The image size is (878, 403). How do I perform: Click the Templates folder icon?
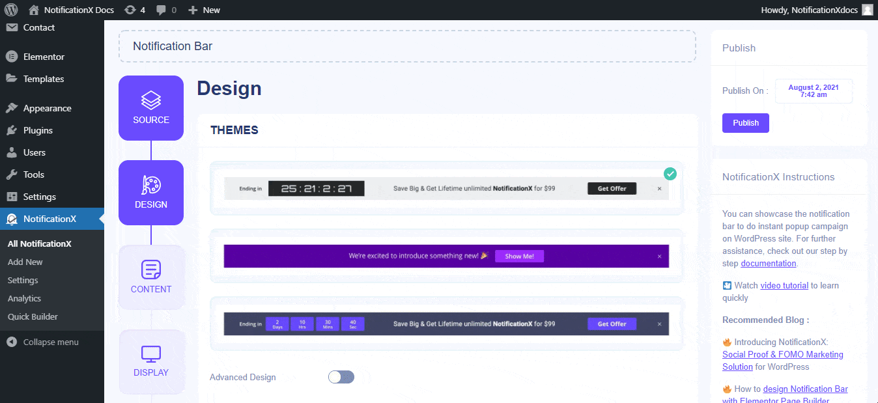(x=12, y=79)
